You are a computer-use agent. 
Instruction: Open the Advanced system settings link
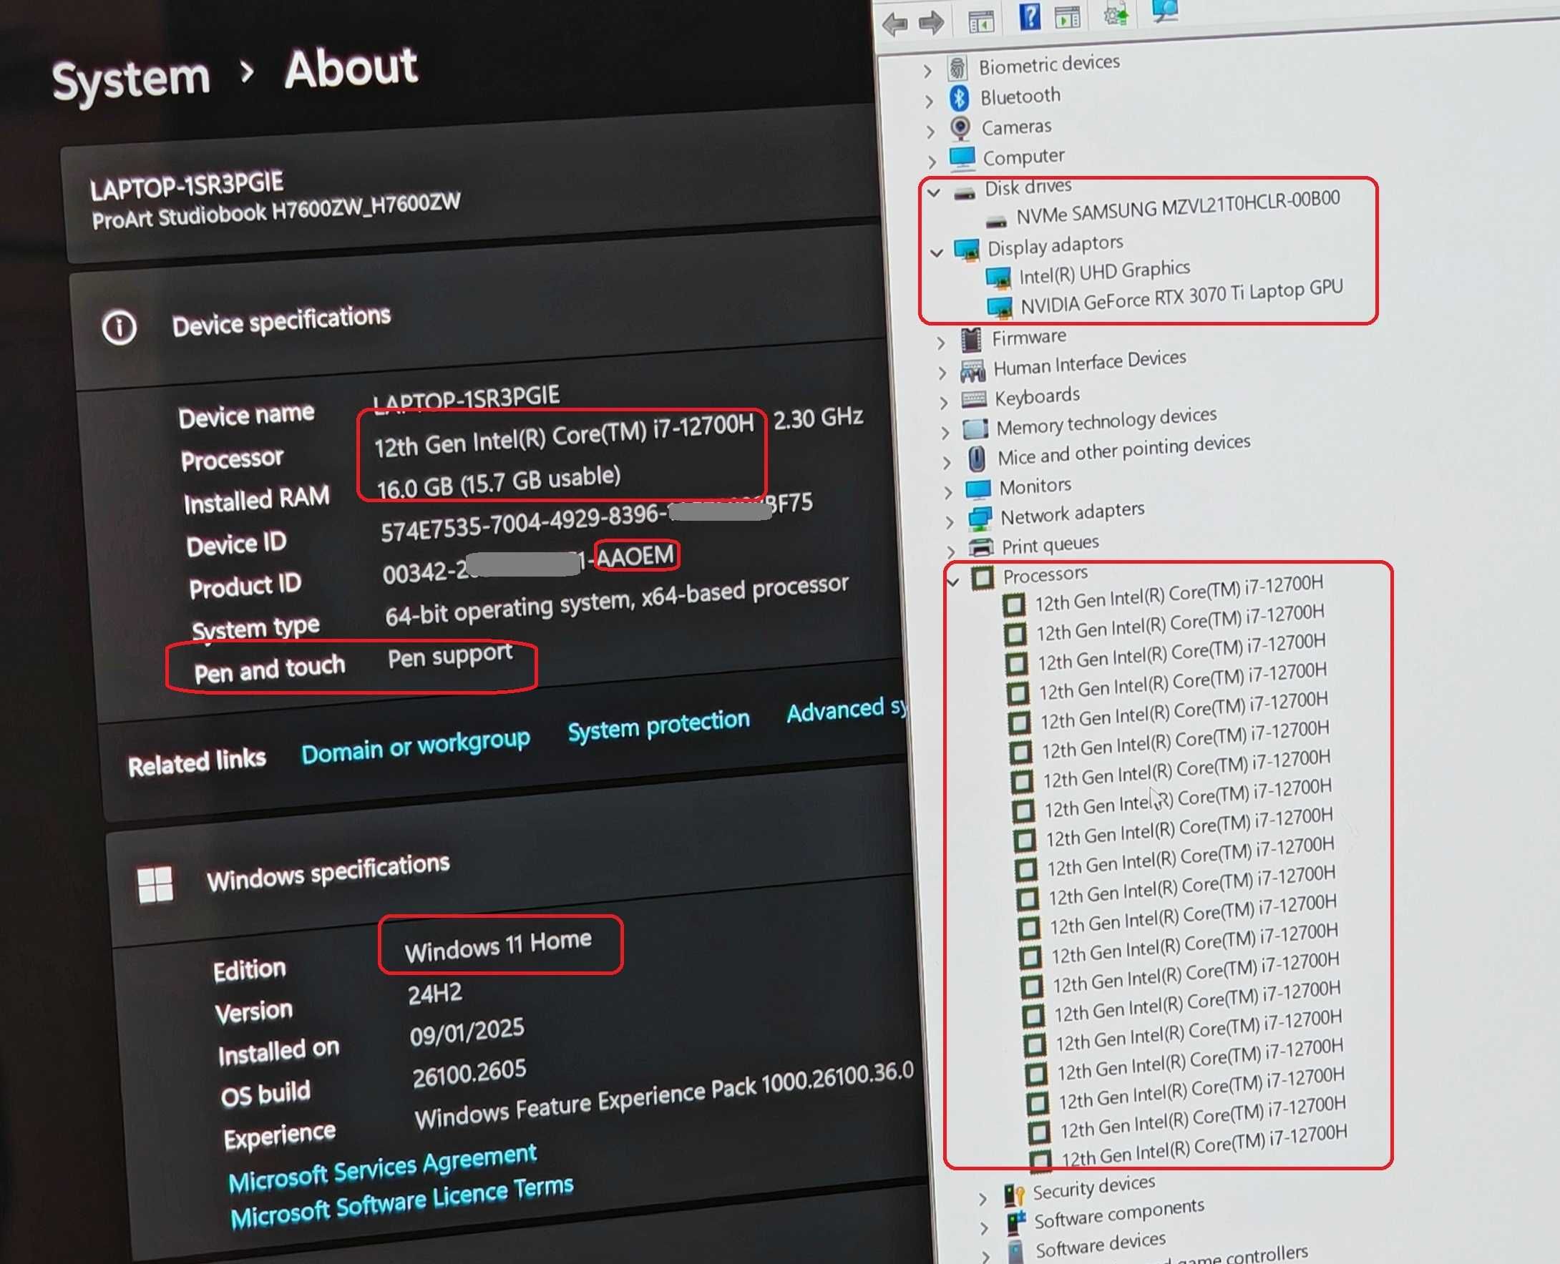847,709
